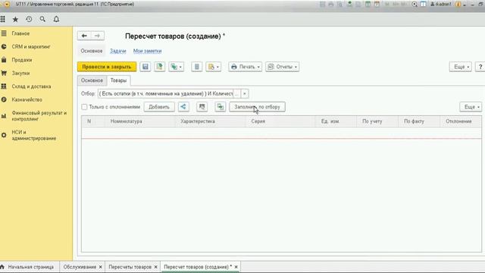Open notifications bell icon
This screenshot has width=485, height=273.
(56, 19)
